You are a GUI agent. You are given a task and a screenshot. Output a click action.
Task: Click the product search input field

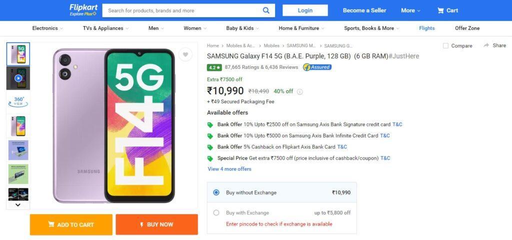[x=182, y=10]
